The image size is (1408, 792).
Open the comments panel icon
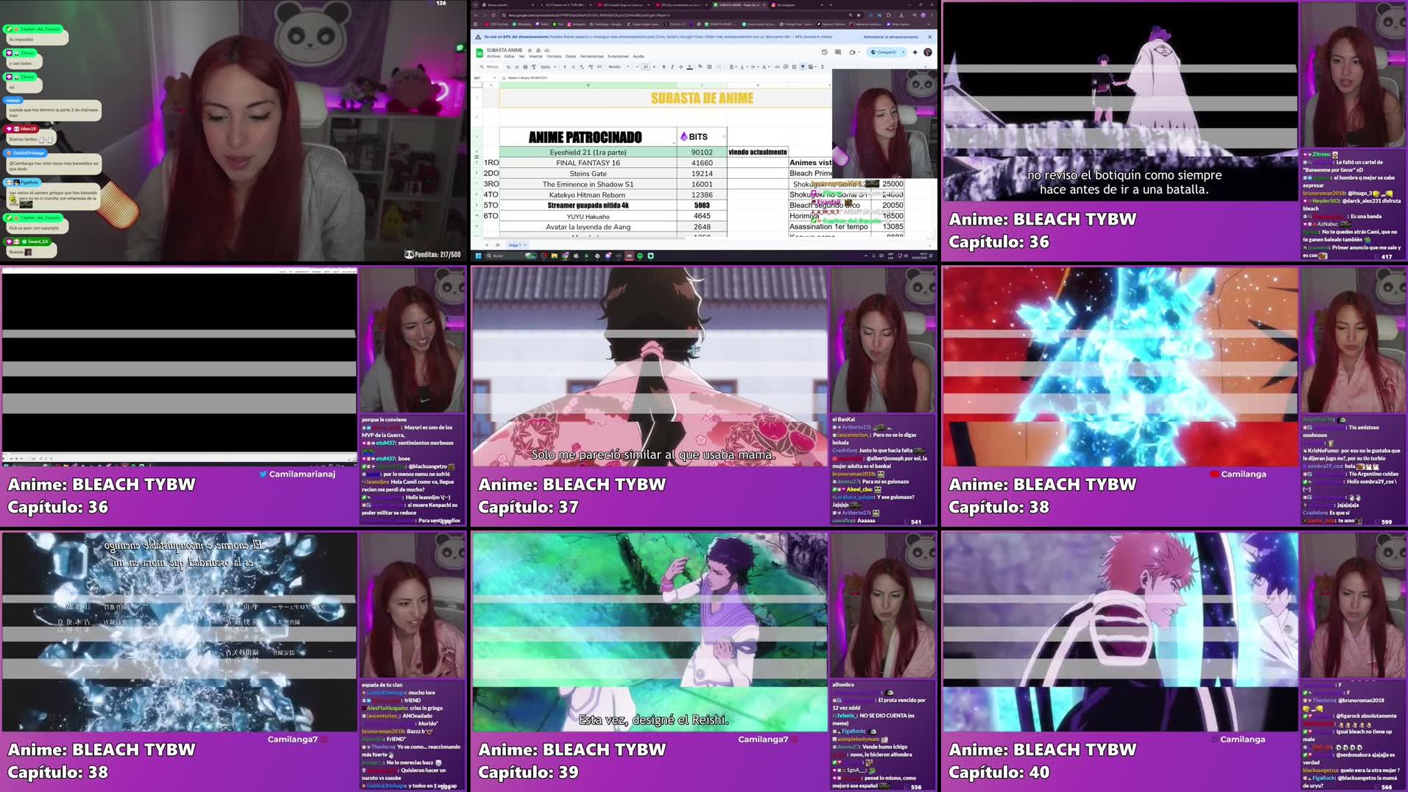(837, 52)
